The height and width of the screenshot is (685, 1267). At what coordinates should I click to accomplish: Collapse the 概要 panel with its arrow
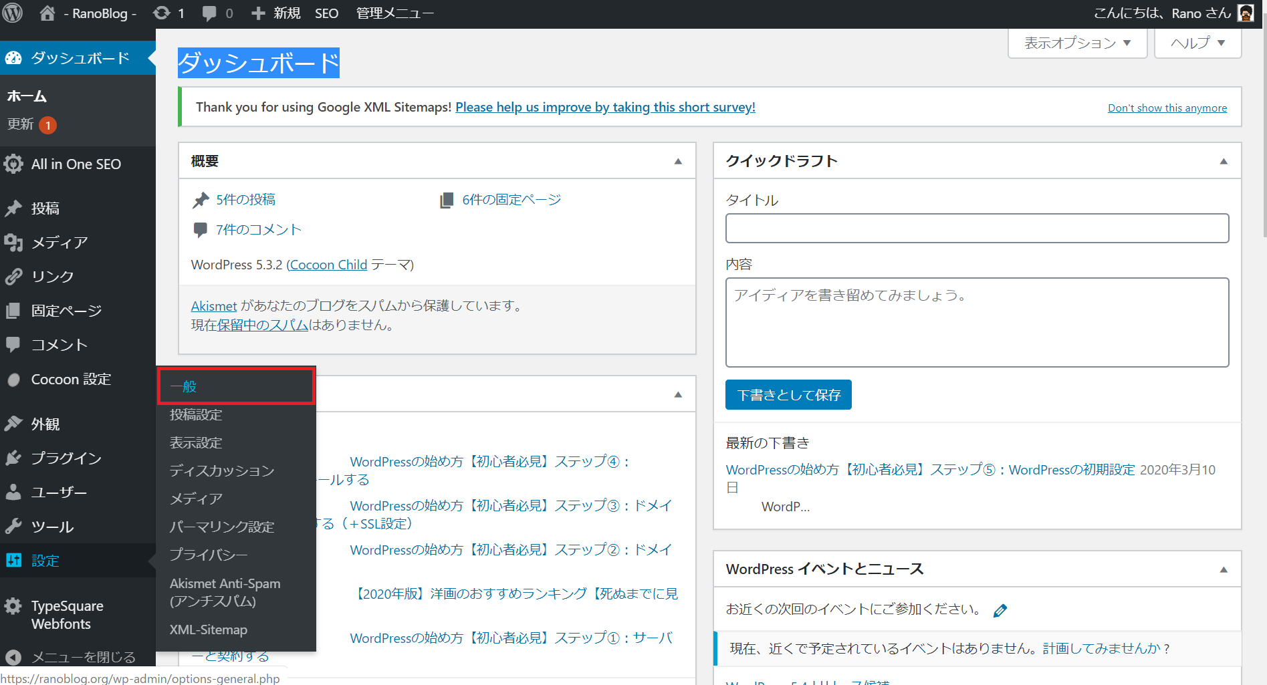[x=678, y=160]
